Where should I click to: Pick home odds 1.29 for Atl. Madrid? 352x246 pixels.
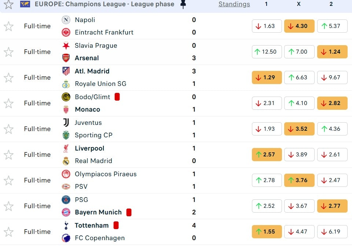pyautogui.click(x=267, y=77)
